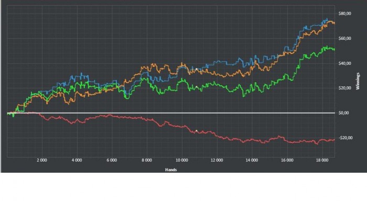The width and height of the screenshot is (367, 201).
Task: Click the 10 000 hands axis label
Action: pos(182,160)
